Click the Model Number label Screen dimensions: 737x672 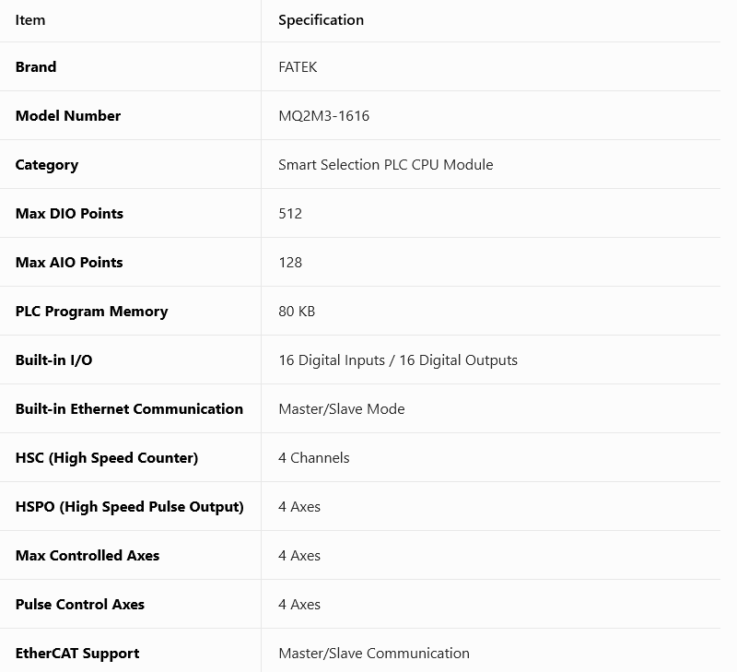pyautogui.click(x=68, y=115)
